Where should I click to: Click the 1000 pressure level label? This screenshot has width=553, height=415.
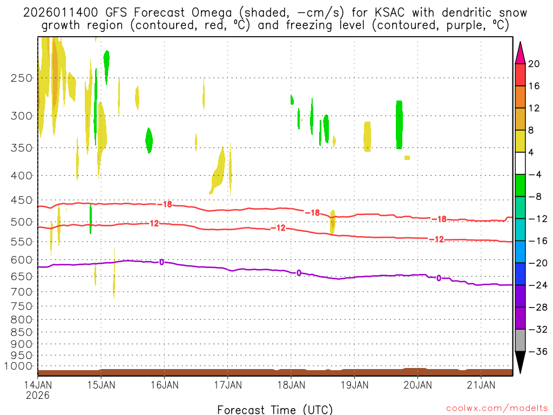[x=18, y=366]
